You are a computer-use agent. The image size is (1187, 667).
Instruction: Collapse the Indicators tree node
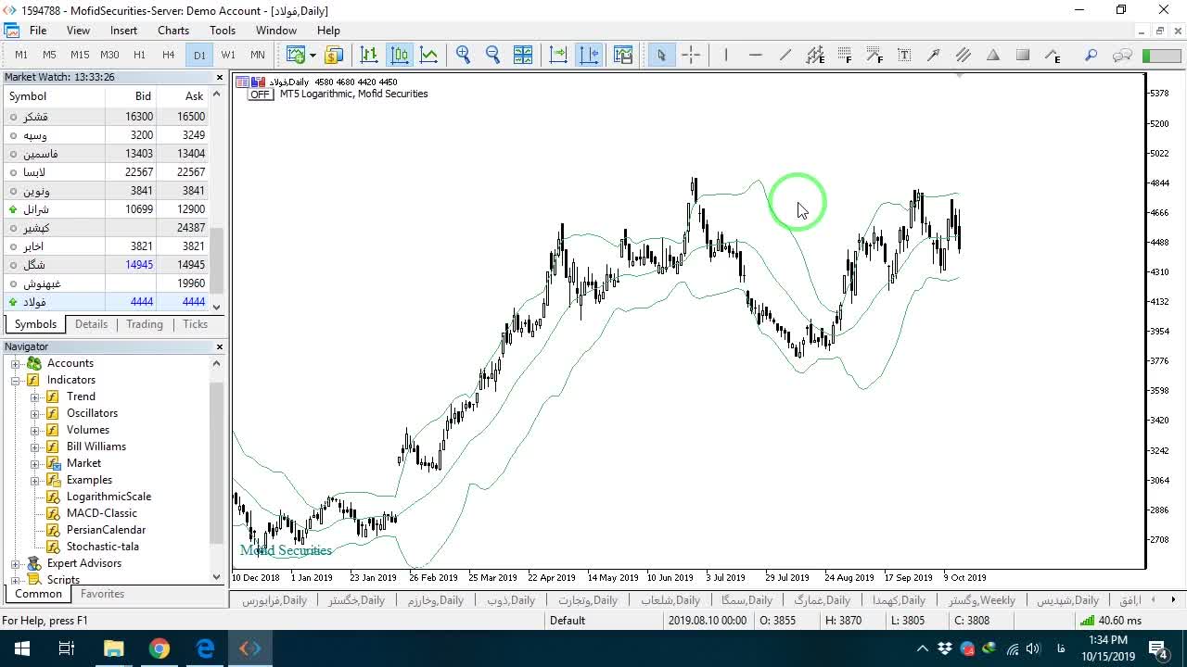click(15, 380)
